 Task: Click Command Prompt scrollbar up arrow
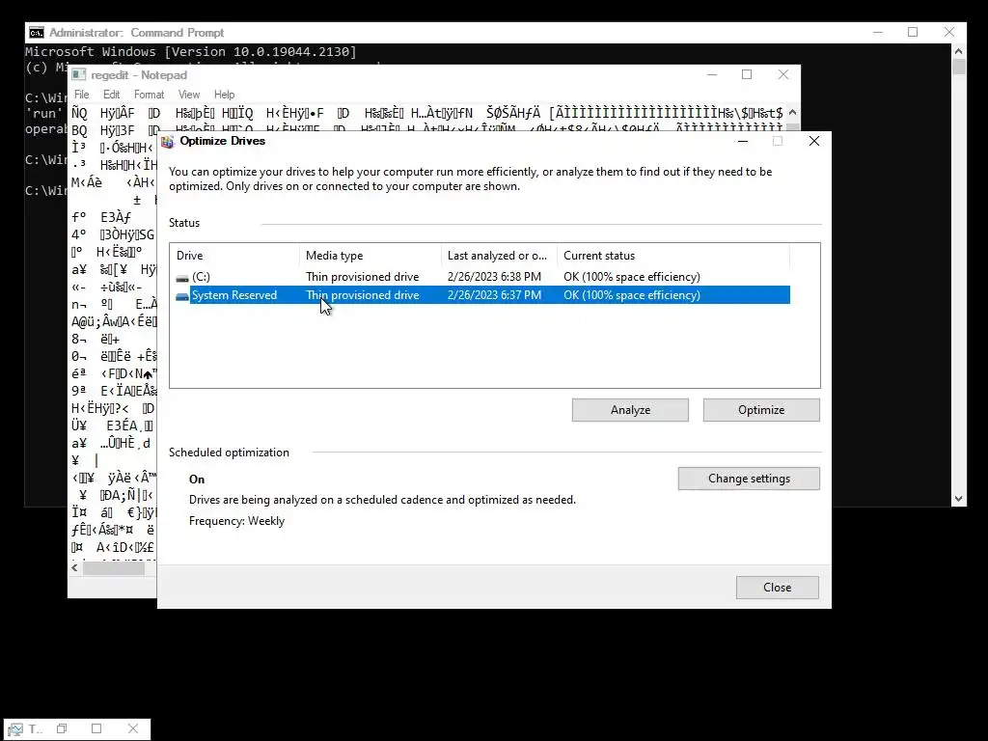959,51
